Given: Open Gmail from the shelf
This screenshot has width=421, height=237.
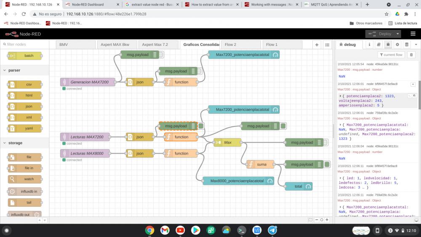Looking at the screenshot, I should [165, 230].
